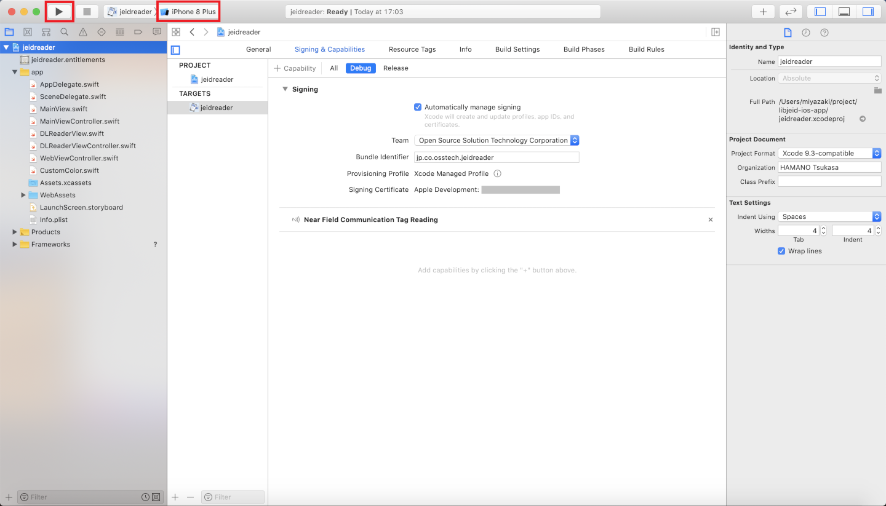Open the Library with plus button

763,12
